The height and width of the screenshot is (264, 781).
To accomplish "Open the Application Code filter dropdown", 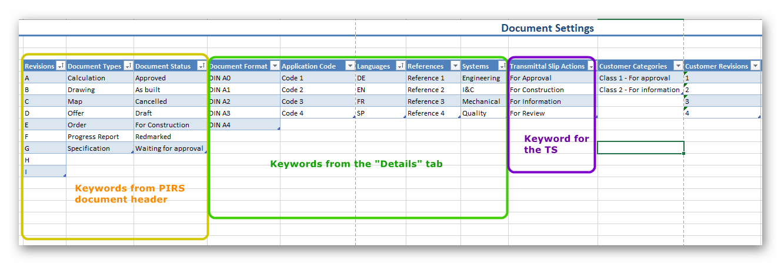I will pyautogui.click(x=350, y=66).
